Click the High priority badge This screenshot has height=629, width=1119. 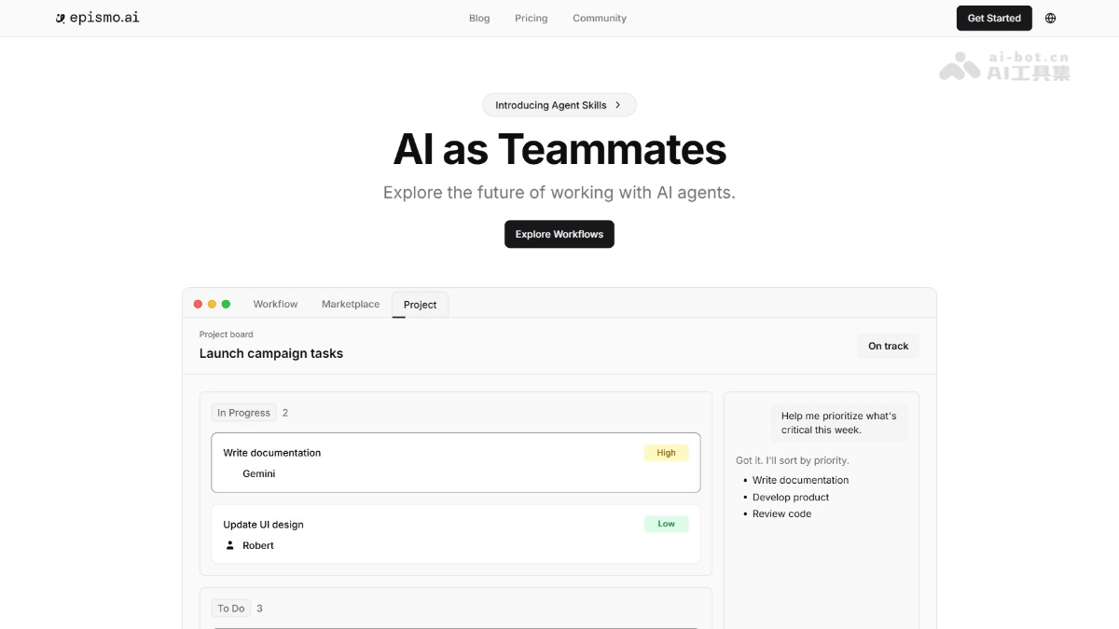click(x=666, y=453)
